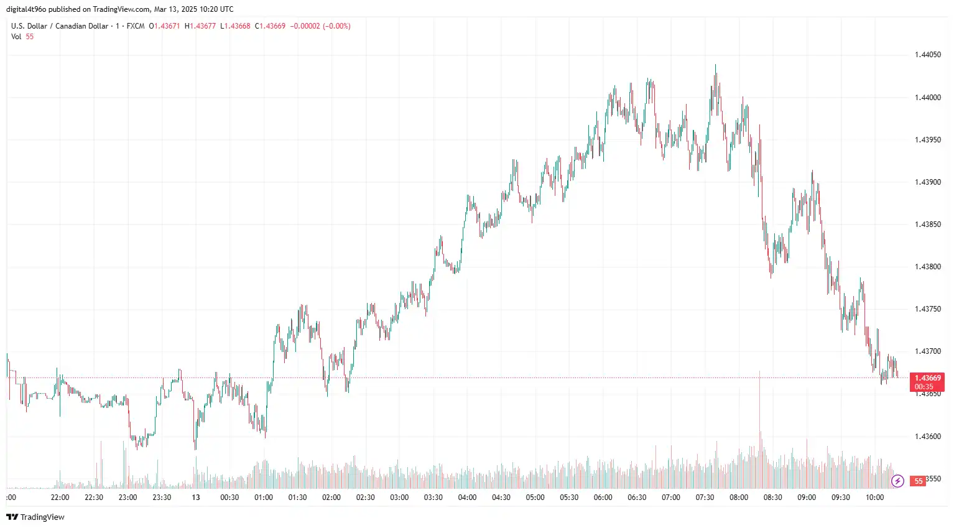
Task: Click the 1.43700 price axis label
Action: 927,351
